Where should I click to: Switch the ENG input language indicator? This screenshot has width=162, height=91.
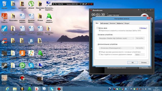pyautogui.click(x=150, y=89)
